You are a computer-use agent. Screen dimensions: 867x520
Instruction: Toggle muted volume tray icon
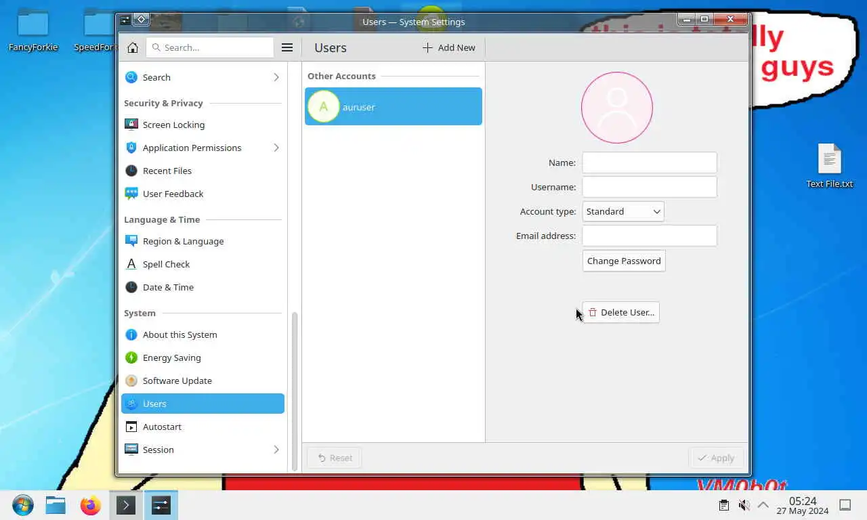(x=744, y=505)
